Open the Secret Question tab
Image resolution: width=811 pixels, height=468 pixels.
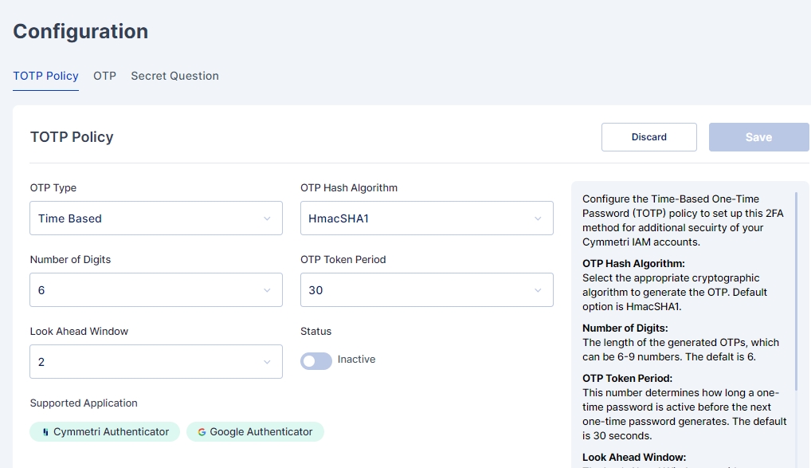[174, 76]
